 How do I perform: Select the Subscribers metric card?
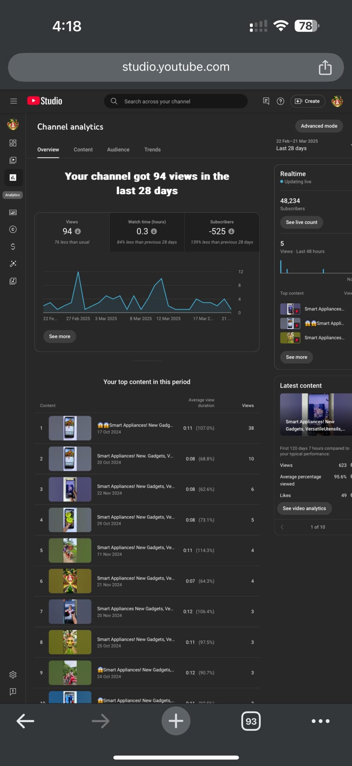pos(222,232)
